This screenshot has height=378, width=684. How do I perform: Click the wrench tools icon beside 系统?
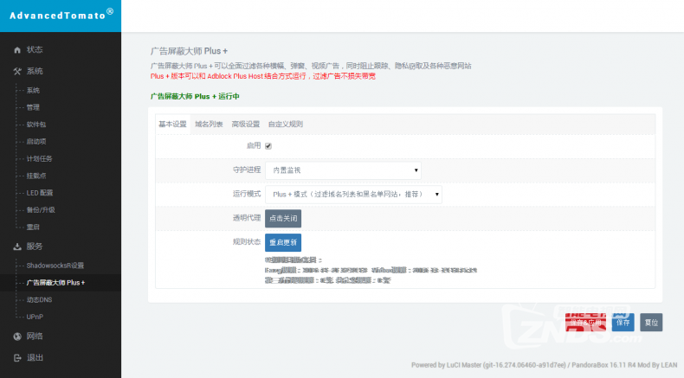[17, 72]
